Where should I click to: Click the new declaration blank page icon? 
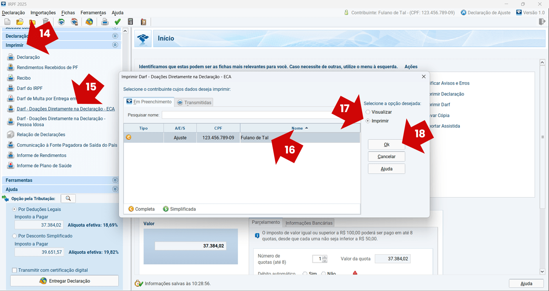point(7,22)
